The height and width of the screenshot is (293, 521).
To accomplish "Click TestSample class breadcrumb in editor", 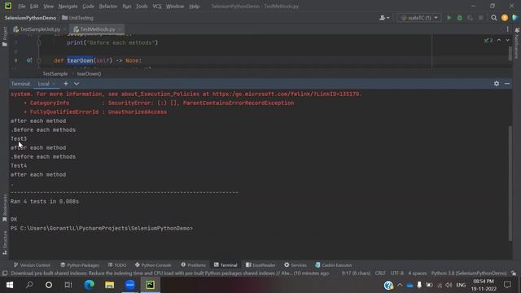I will 55,74.
